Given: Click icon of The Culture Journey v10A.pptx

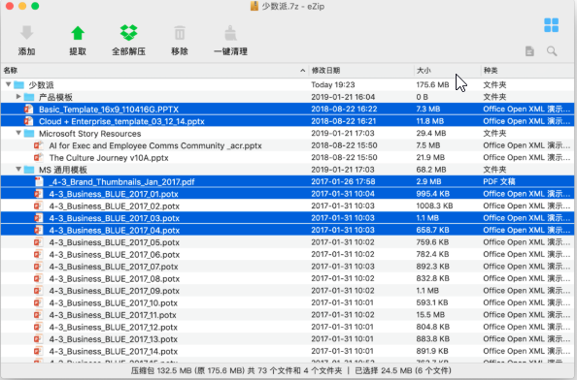Looking at the screenshot, I should (x=39, y=157).
